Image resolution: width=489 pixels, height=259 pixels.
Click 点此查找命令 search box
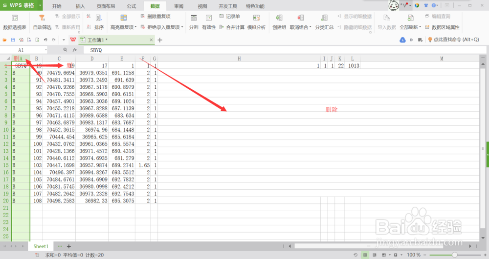[x=453, y=40]
